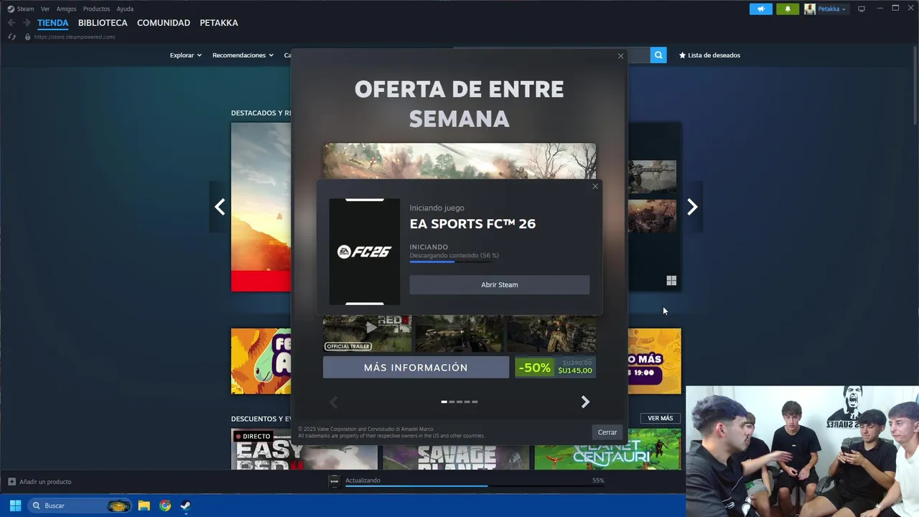Screen dimensions: 919x517
Task: Click the Actualizando download progress bar
Action: 475,486
